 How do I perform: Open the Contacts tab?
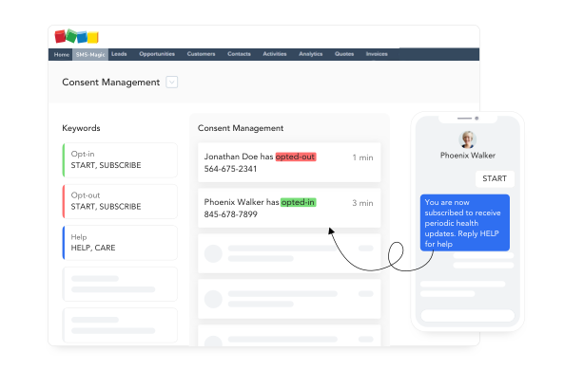click(239, 54)
